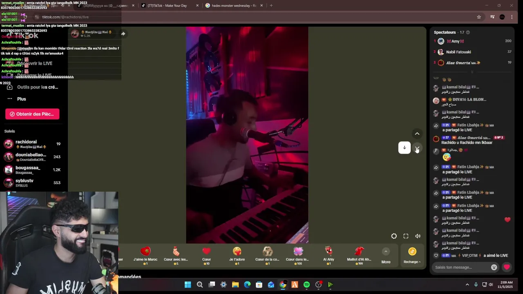This screenshot has width=523, height=294.
Task: Tap the pink heart like button
Action: pos(507,267)
